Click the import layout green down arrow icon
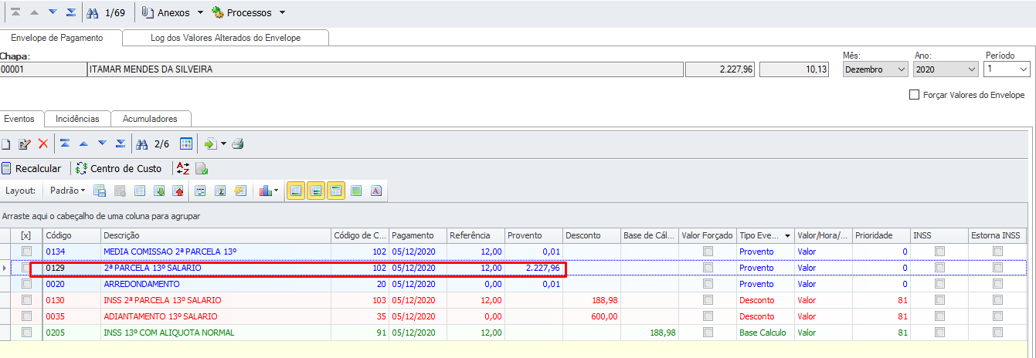Screen dimensions: 1036x358 click(160, 191)
